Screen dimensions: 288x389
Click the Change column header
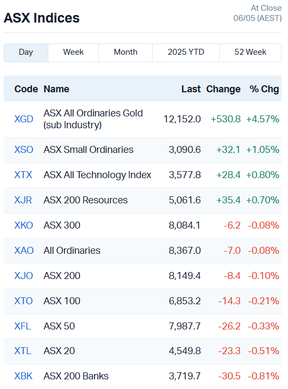click(x=224, y=89)
